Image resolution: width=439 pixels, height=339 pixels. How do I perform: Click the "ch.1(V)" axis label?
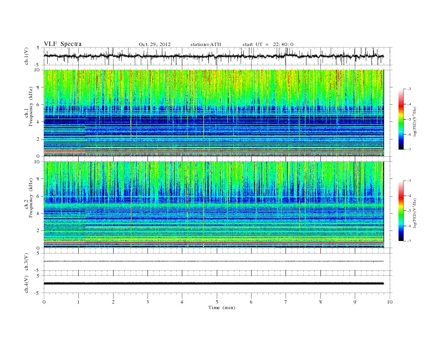(26, 56)
